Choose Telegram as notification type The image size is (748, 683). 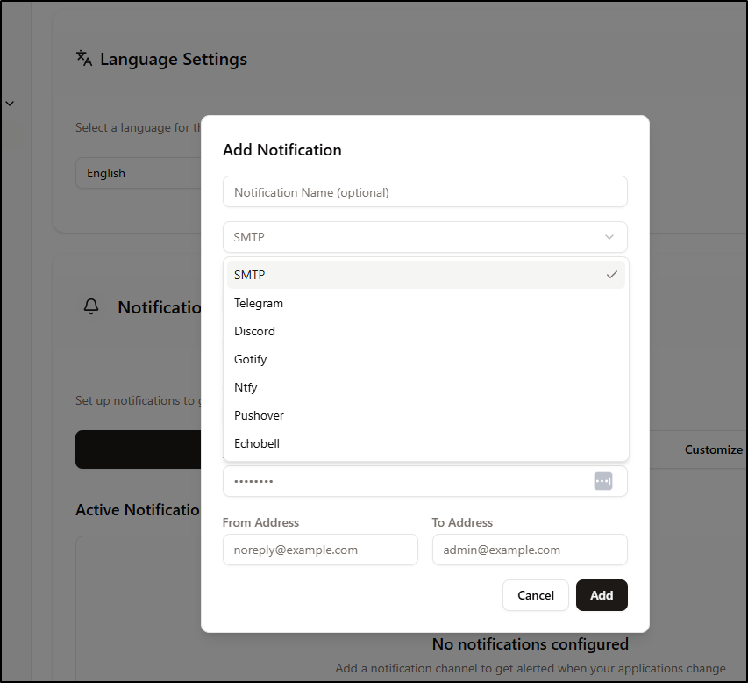425,303
